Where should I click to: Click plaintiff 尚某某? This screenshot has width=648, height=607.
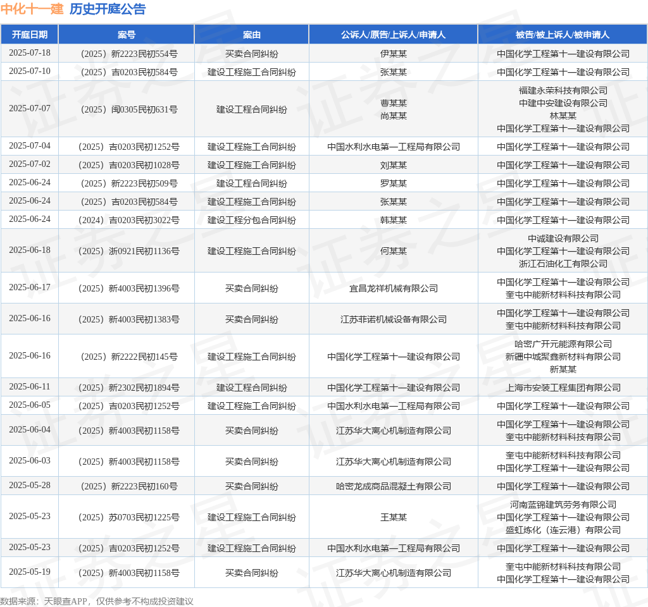[394, 116]
